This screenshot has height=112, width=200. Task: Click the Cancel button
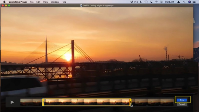(181, 104)
